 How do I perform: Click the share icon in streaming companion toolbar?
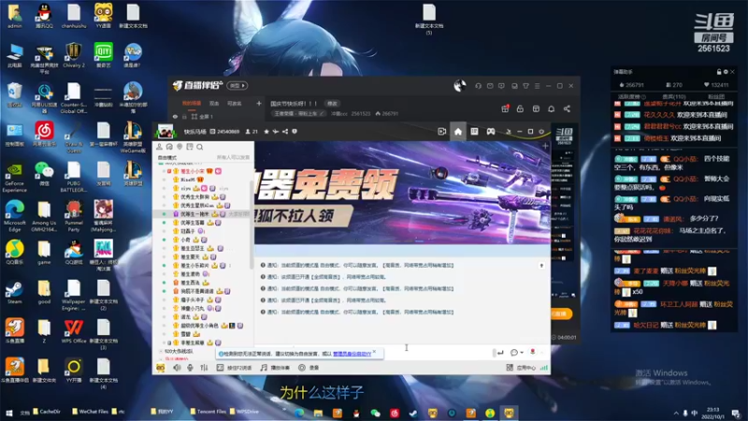click(x=567, y=109)
